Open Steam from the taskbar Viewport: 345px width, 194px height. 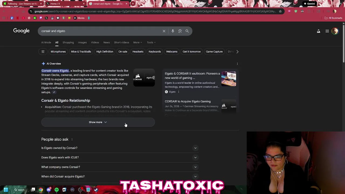(x=96, y=190)
